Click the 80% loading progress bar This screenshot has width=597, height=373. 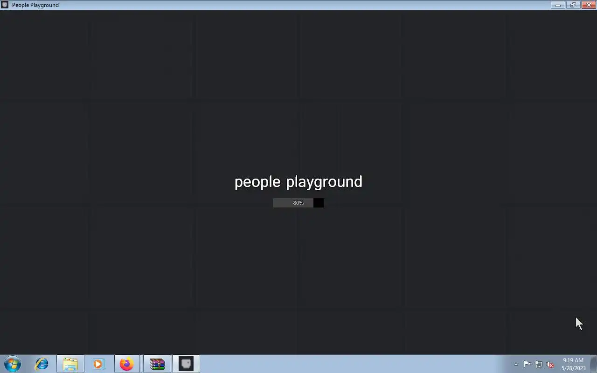[x=298, y=203]
